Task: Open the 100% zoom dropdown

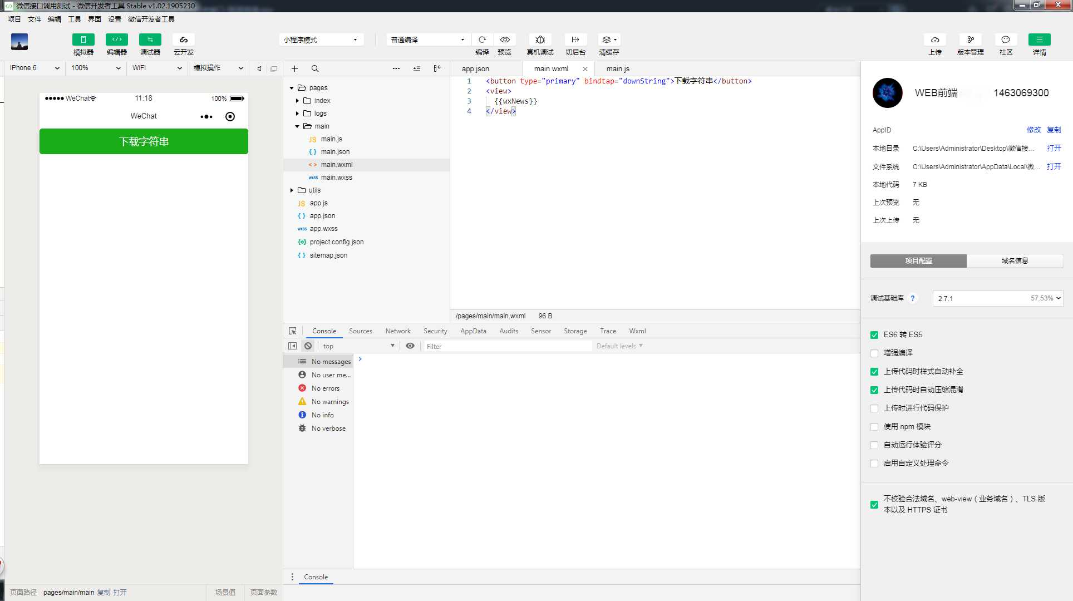Action: point(96,68)
